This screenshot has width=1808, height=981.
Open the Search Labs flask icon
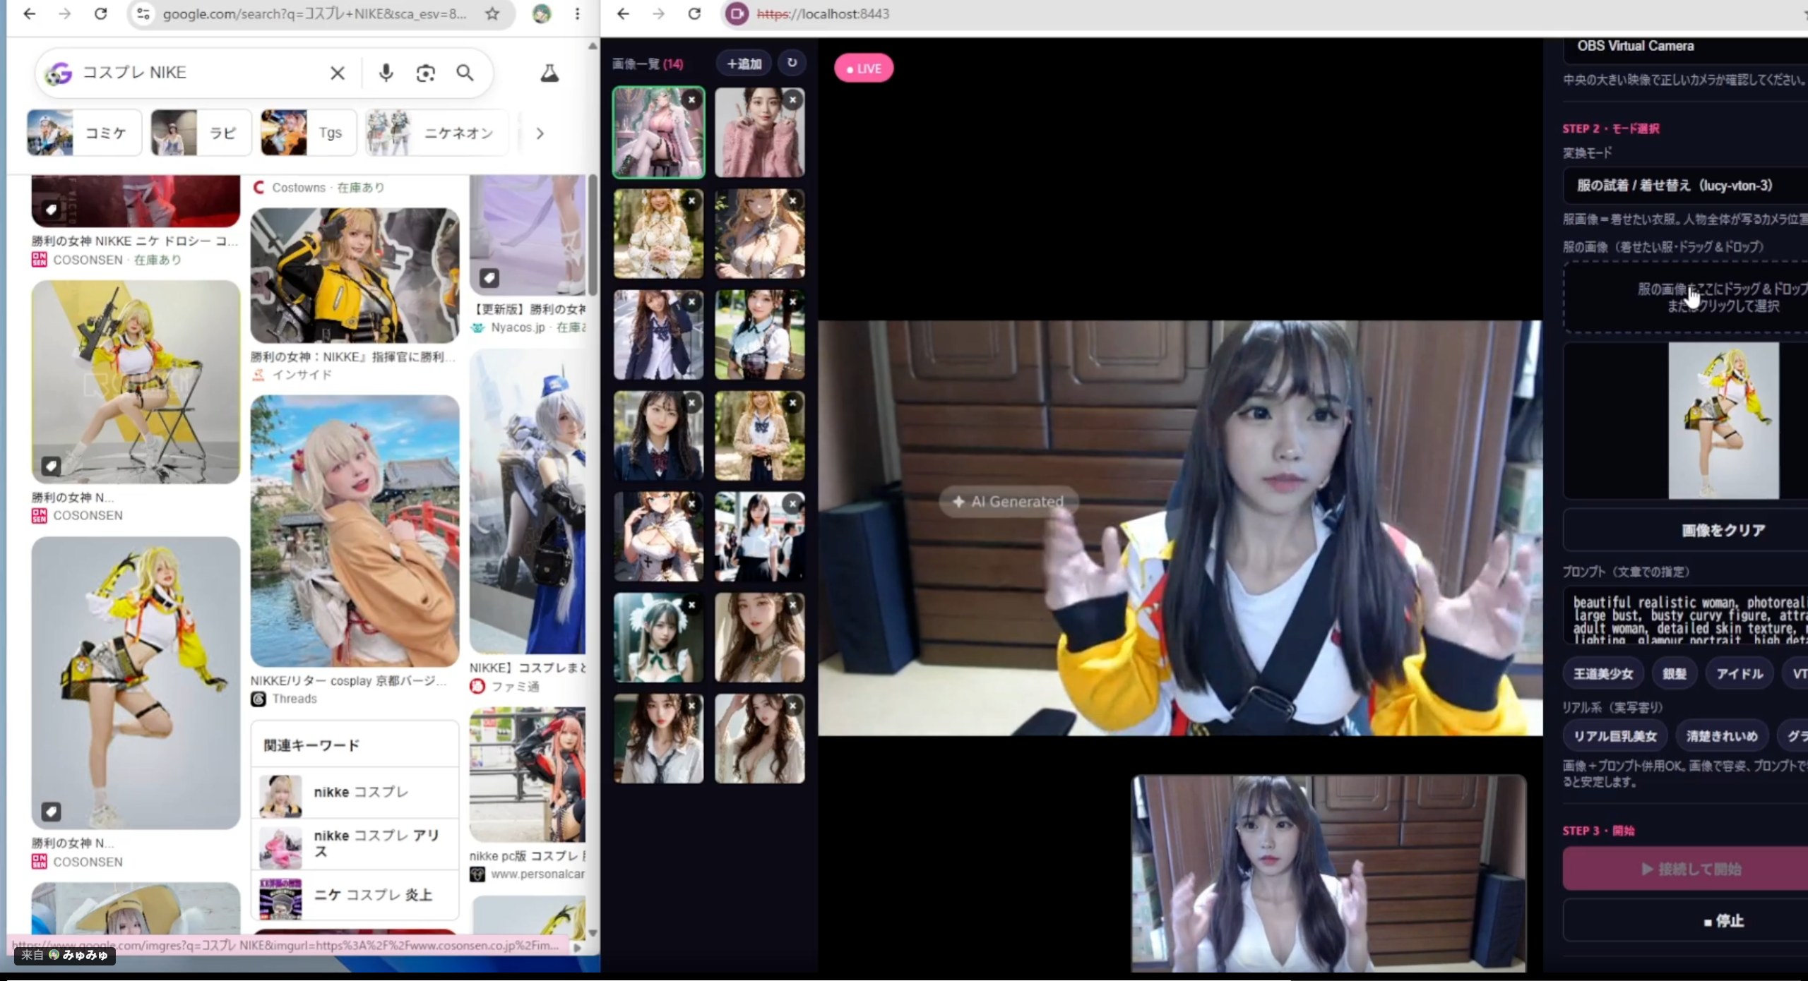[549, 73]
